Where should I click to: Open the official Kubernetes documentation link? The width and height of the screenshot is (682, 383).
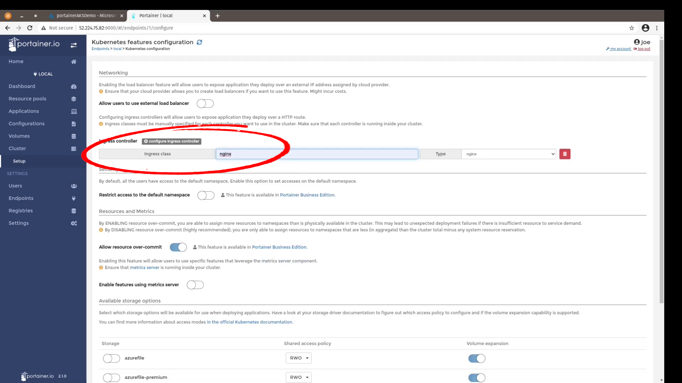point(250,322)
